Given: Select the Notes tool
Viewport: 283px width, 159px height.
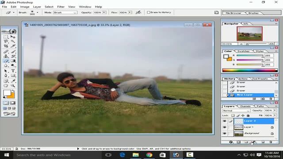Looking at the screenshot, I should 6,81.
